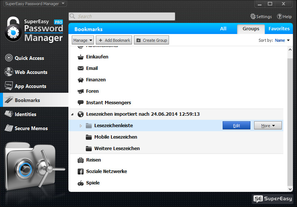Click the Bookmarks sidebar pencil icon

tap(9, 99)
